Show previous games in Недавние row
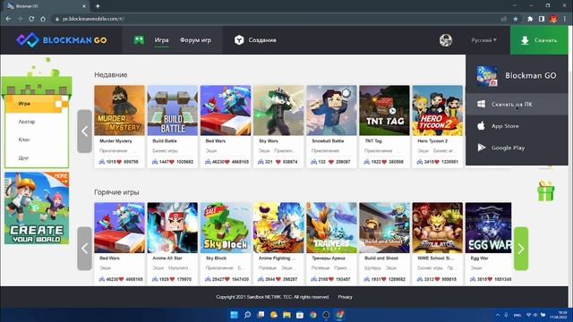 click(84, 131)
